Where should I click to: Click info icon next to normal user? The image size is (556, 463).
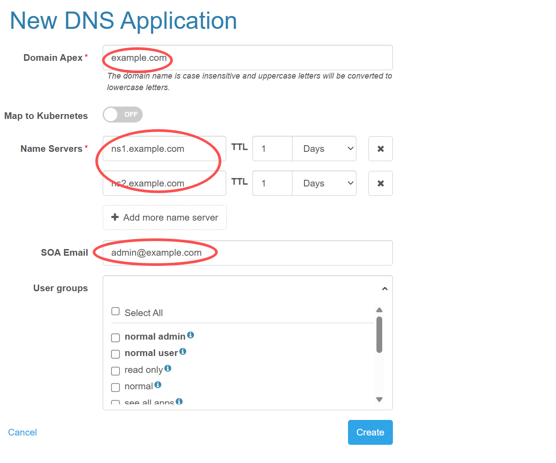tap(183, 352)
